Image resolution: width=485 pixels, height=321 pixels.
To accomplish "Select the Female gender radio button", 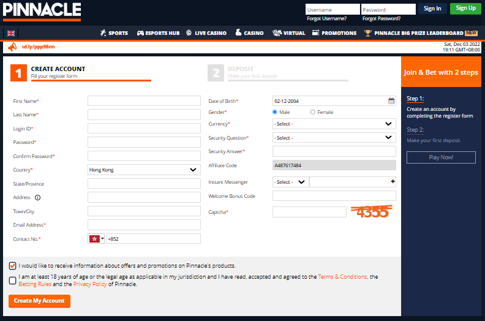I will 313,112.
